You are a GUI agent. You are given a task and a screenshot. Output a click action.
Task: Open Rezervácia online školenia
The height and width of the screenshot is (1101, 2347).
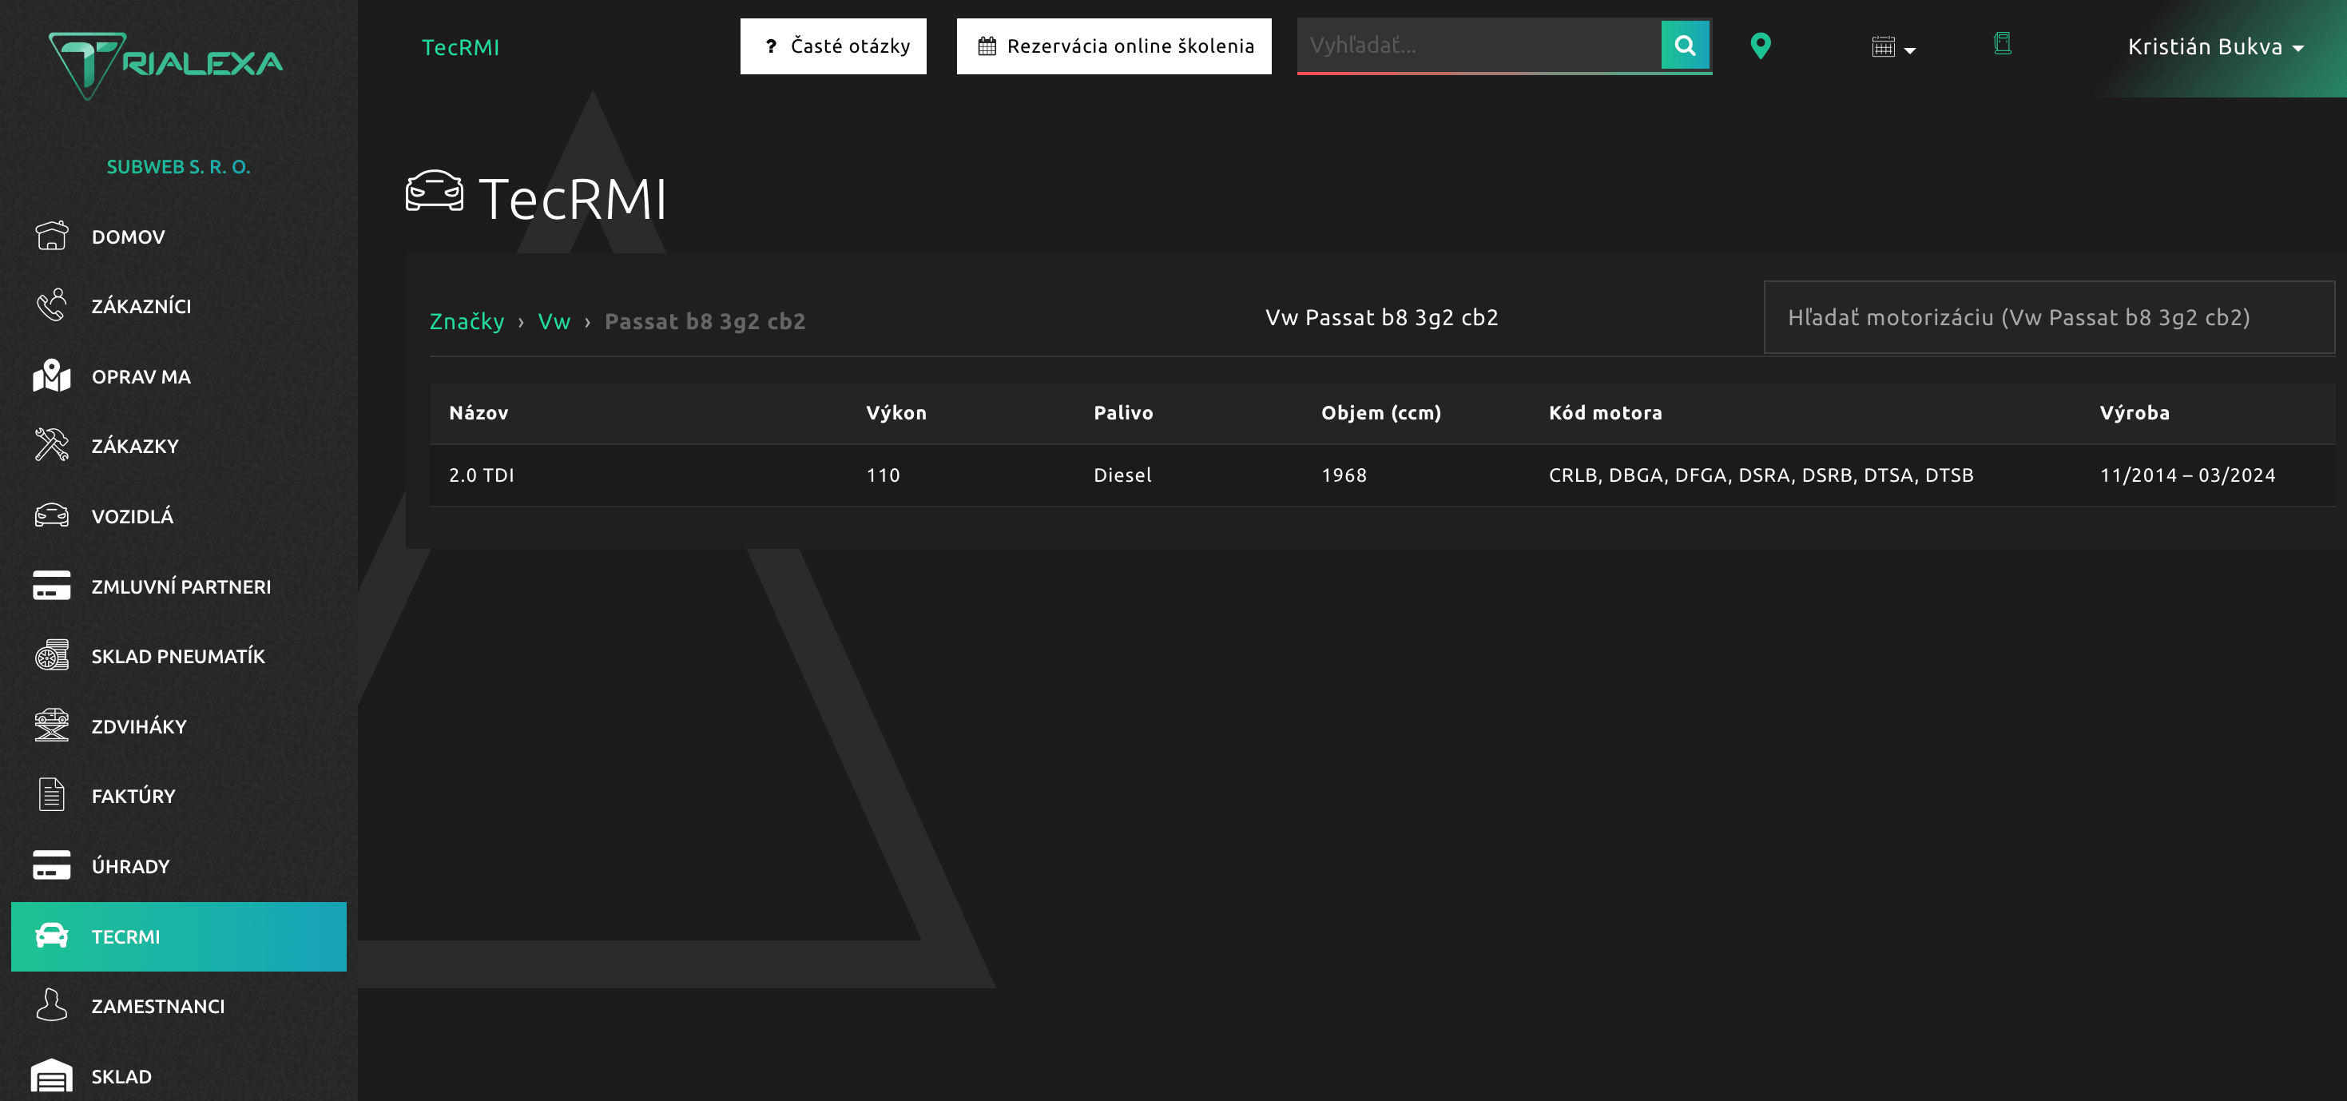(1114, 46)
